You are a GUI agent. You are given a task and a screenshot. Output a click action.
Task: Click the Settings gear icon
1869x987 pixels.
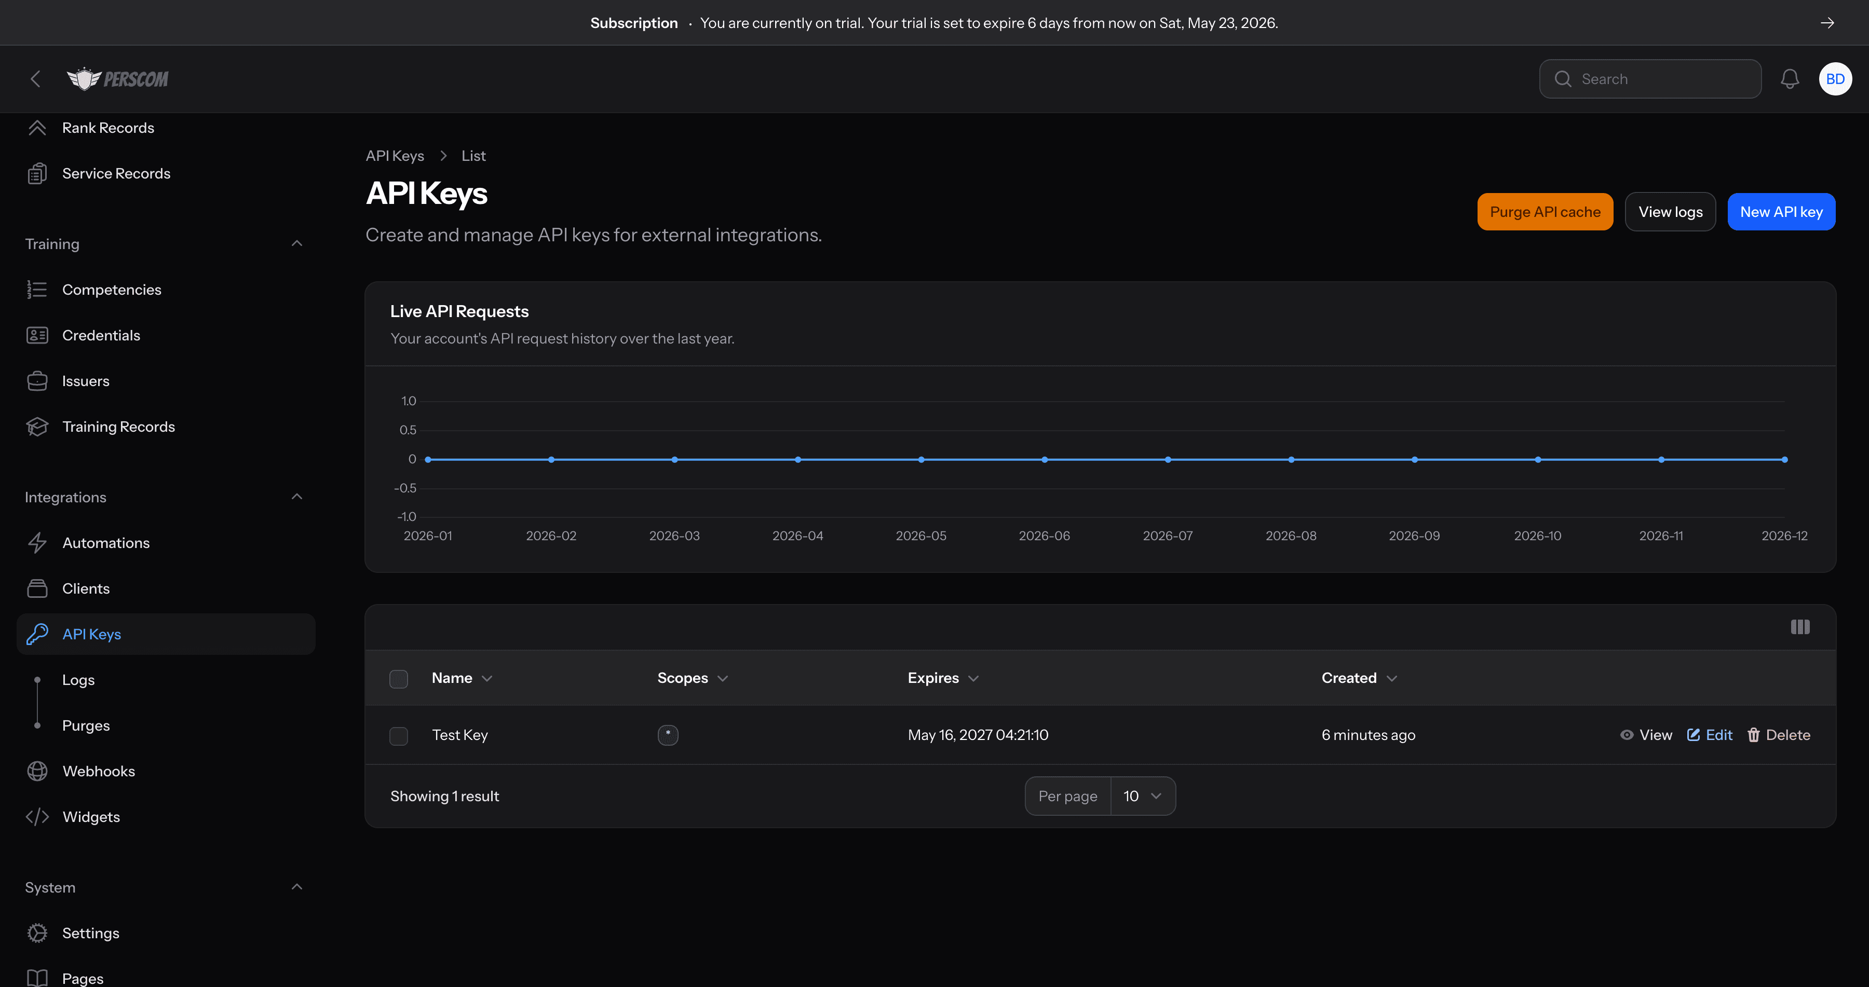coord(37,933)
